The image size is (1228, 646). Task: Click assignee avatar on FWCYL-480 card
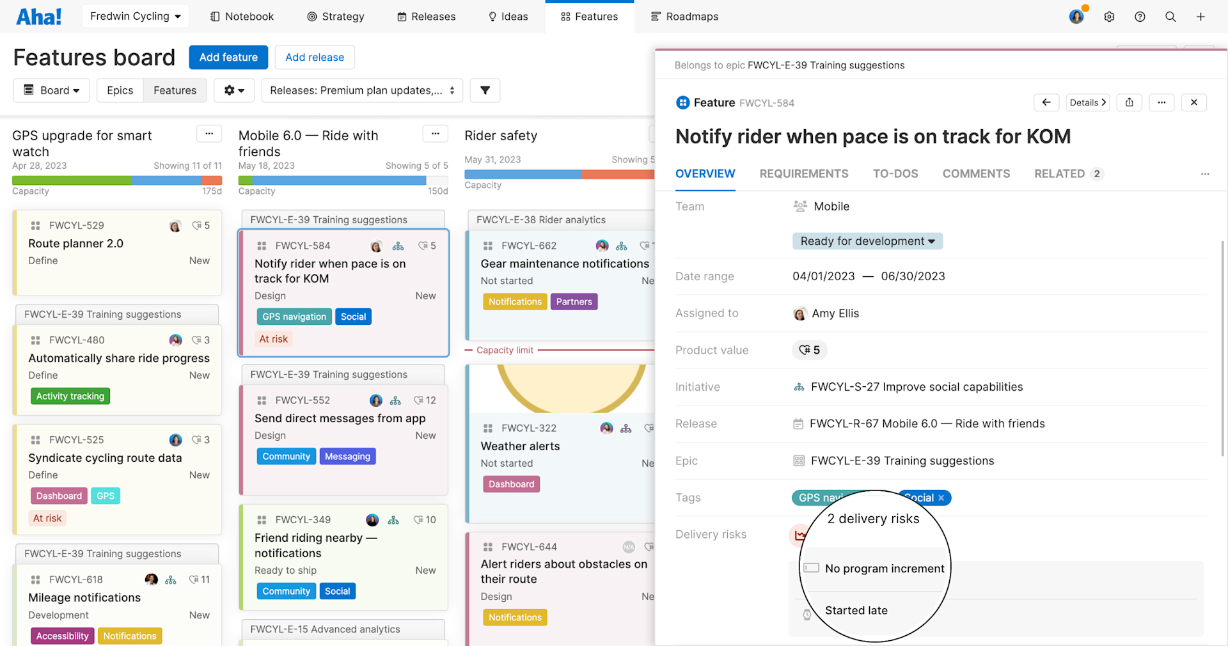point(176,340)
